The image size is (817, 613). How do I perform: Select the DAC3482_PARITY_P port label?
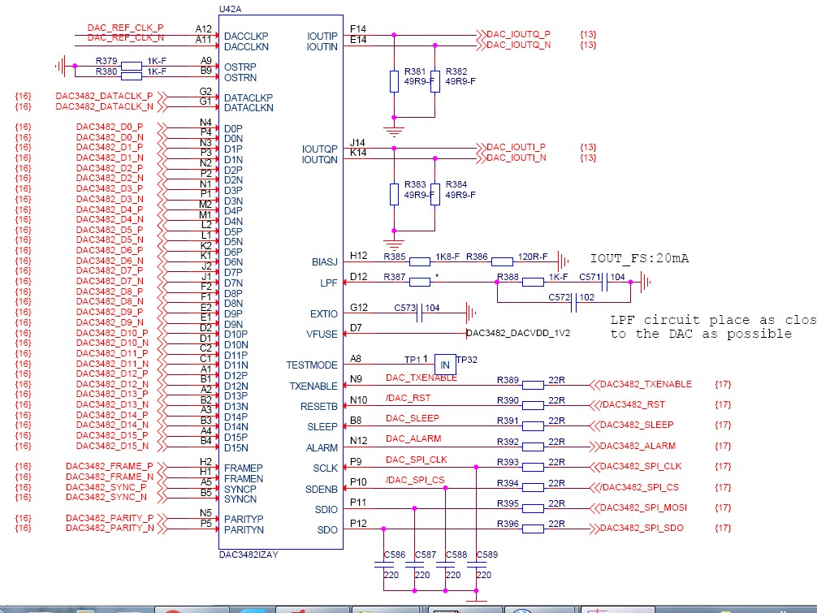[110, 518]
